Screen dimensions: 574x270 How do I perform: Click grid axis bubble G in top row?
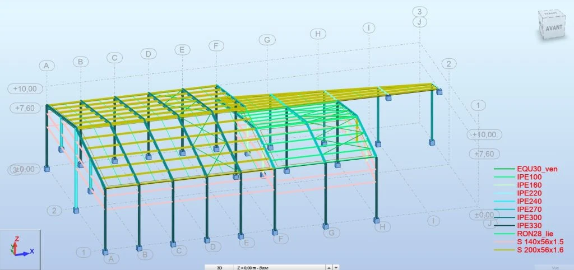pos(267,40)
